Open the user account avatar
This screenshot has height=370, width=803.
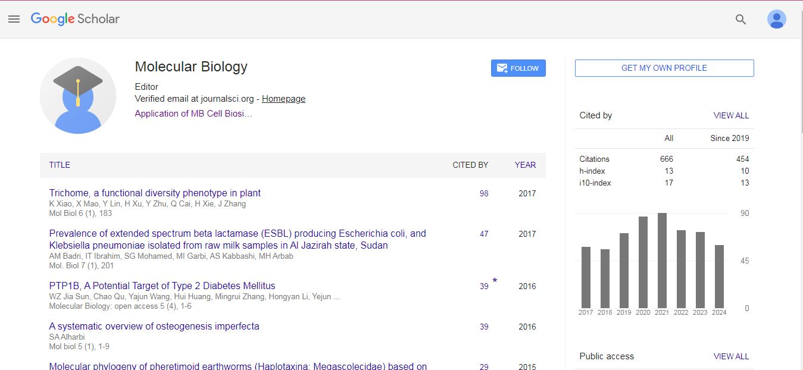click(x=776, y=19)
